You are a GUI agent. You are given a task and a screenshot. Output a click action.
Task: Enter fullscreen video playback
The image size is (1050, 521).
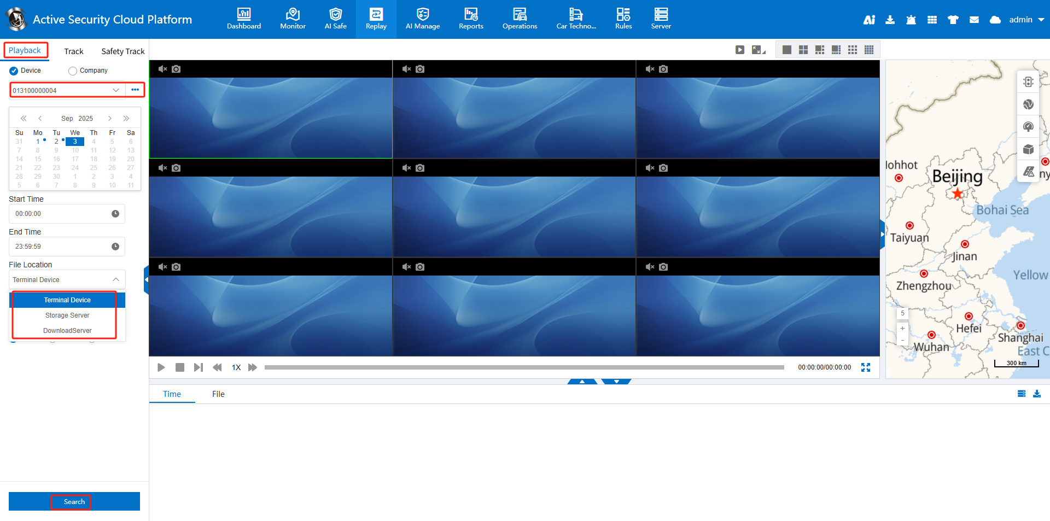coord(865,367)
